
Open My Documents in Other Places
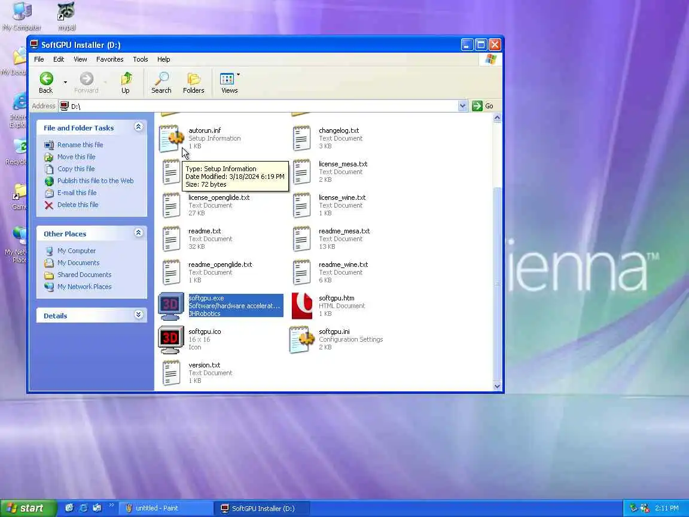click(78, 263)
